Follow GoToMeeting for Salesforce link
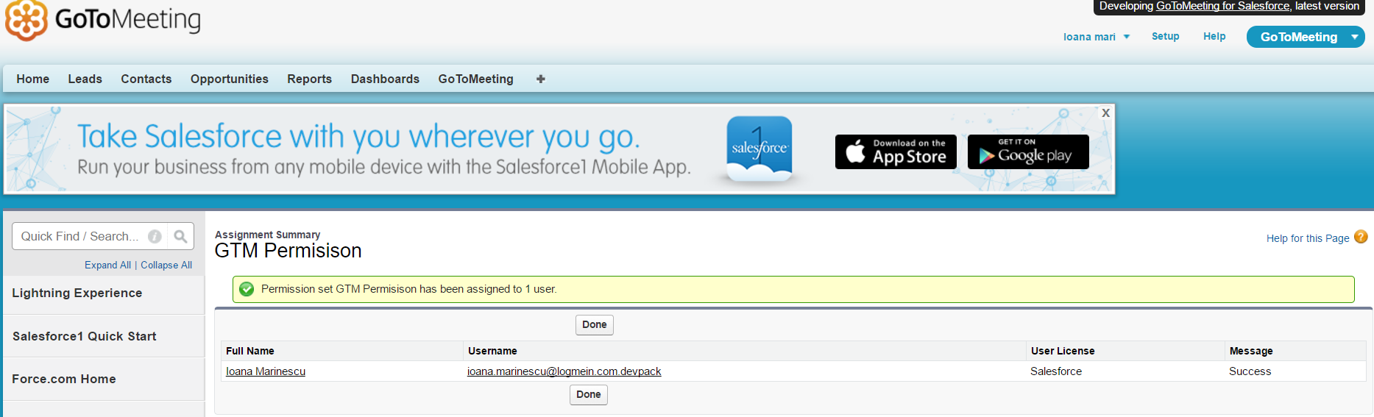Image resolution: width=1374 pixels, height=417 pixels. [1222, 6]
